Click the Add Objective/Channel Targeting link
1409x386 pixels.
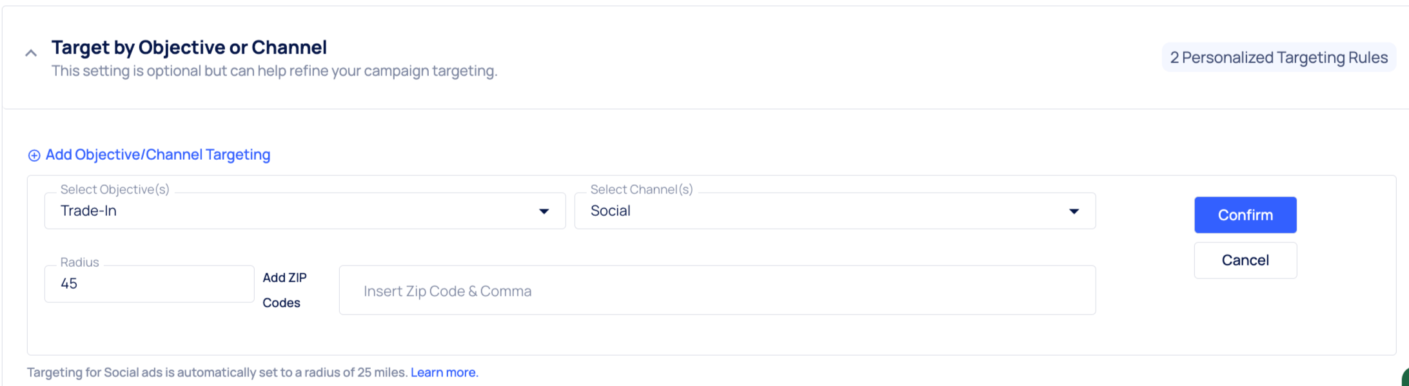coord(158,155)
